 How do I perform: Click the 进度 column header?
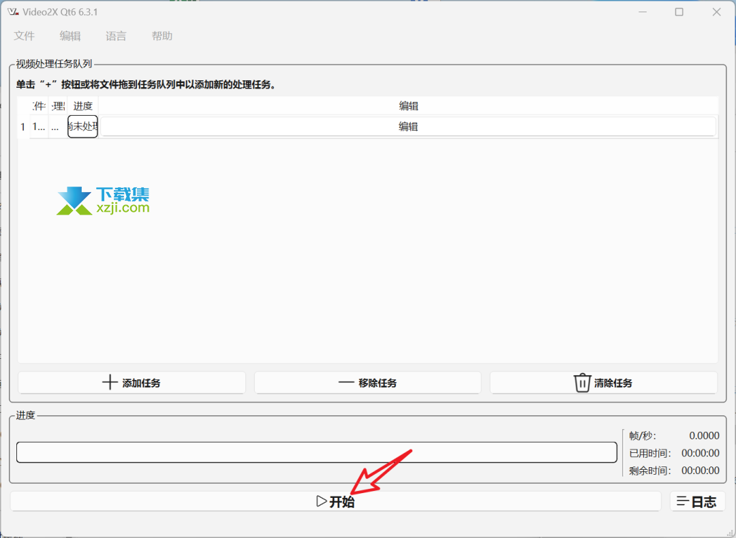pyautogui.click(x=82, y=106)
